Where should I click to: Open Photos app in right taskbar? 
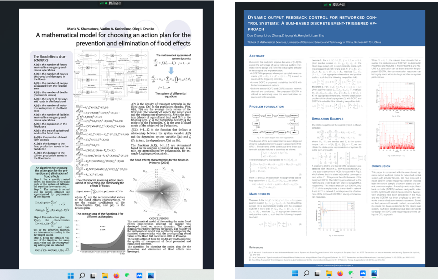(374, 273)
